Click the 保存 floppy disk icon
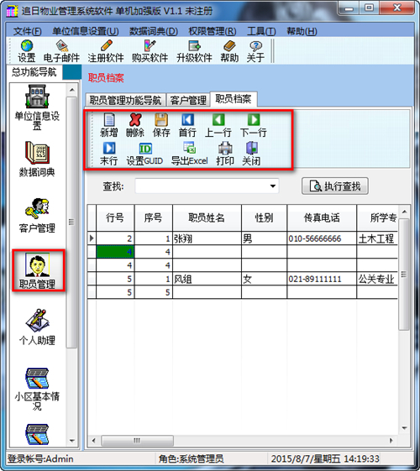The image size is (420, 471). point(161,125)
